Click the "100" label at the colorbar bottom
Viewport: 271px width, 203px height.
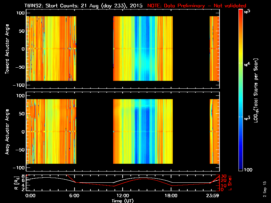248,170
